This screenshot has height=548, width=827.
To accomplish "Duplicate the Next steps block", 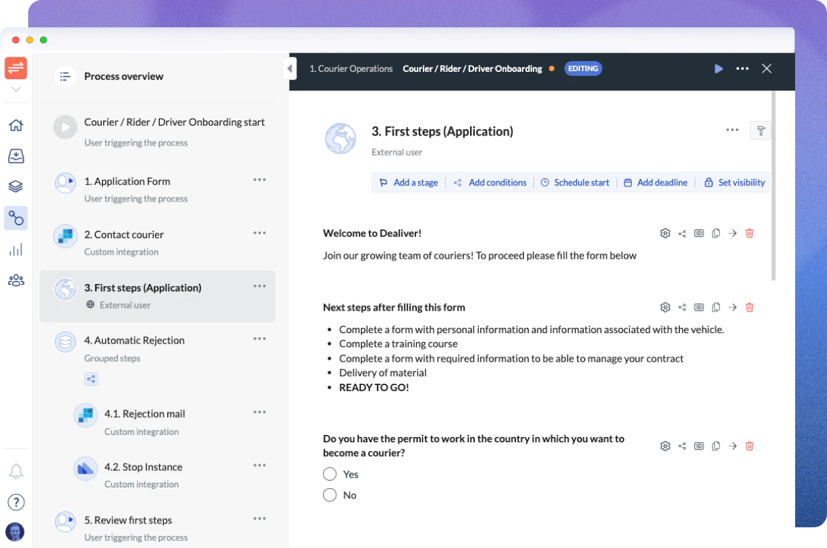I will point(716,307).
